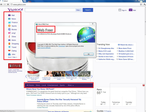Open the Finance chart icon in sidebar
The height and width of the screenshot is (112, 146).
[x=9, y=22]
